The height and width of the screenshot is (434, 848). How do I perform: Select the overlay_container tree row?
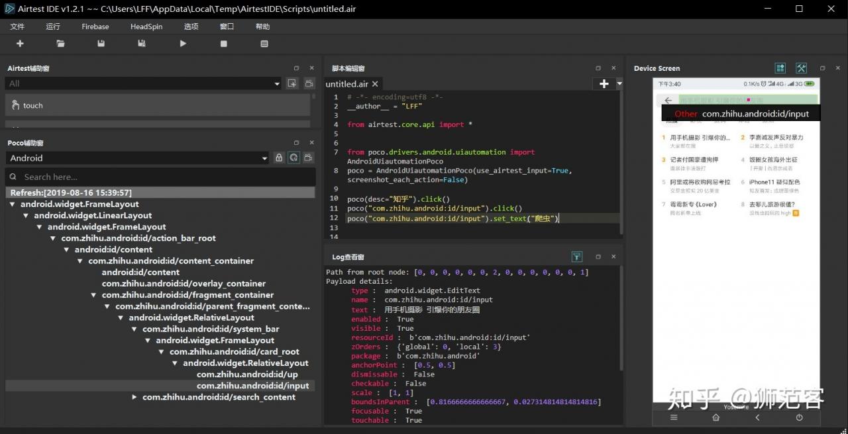coord(184,284)
